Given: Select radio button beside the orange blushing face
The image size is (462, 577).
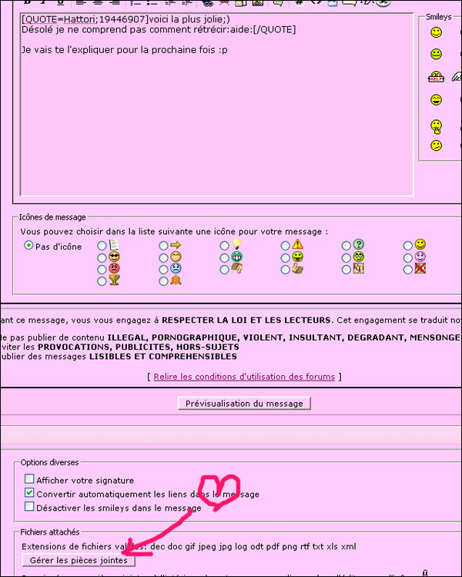Looking at the screenshot, I should [x=164, y=258].
